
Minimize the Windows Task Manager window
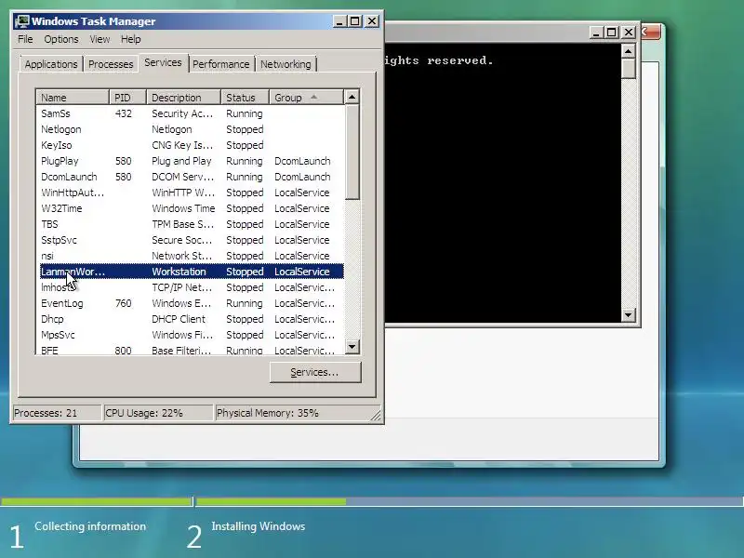[x=339, y=21]
